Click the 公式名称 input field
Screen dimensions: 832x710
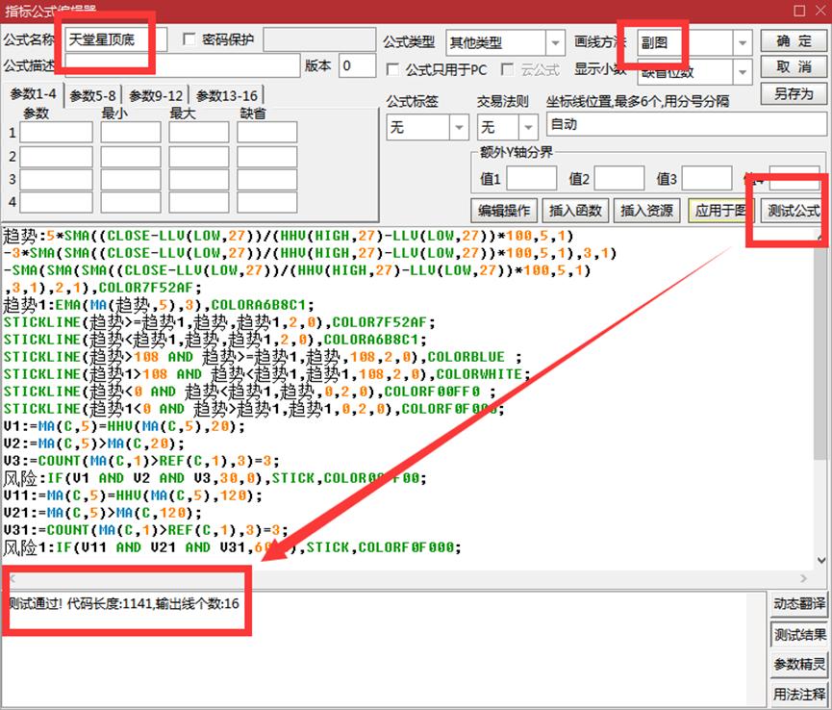(115, 40)
